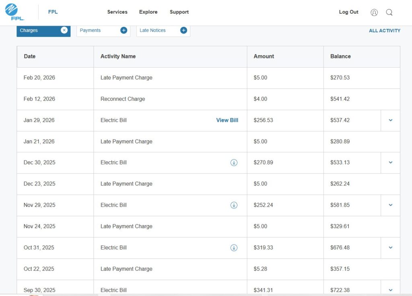412x296 pixels.
Task: Expand the Nov 29, 2025 bill row
Action: 390,205
